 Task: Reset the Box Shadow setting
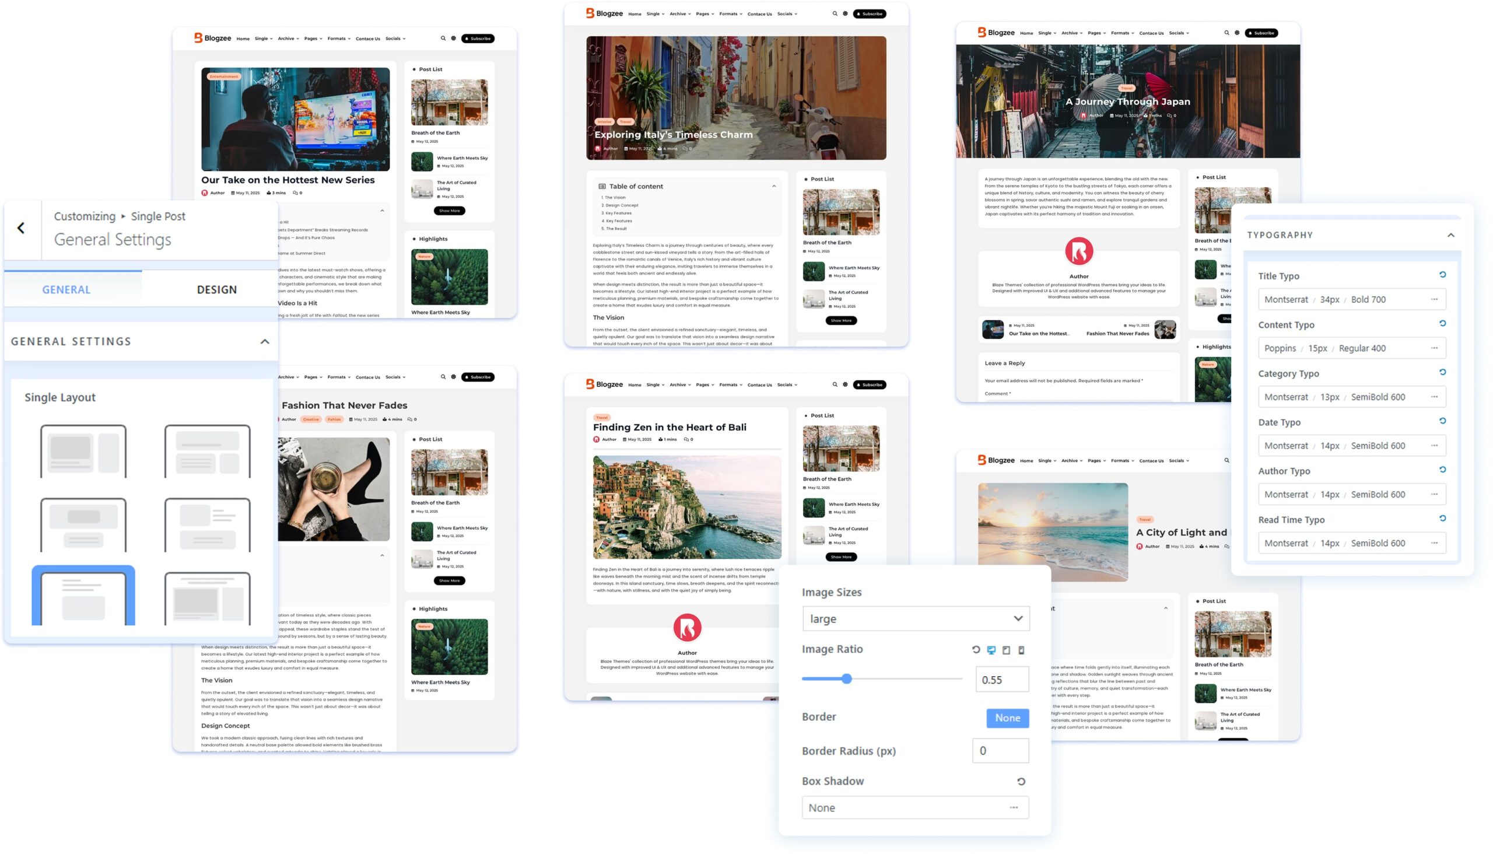pos(1021,782)
